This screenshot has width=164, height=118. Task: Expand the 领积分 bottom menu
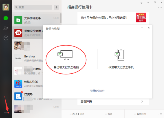[x=140, y=114]
